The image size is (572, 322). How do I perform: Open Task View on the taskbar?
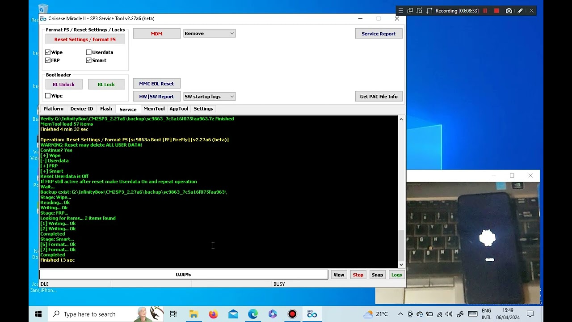[x=173, y=314]
